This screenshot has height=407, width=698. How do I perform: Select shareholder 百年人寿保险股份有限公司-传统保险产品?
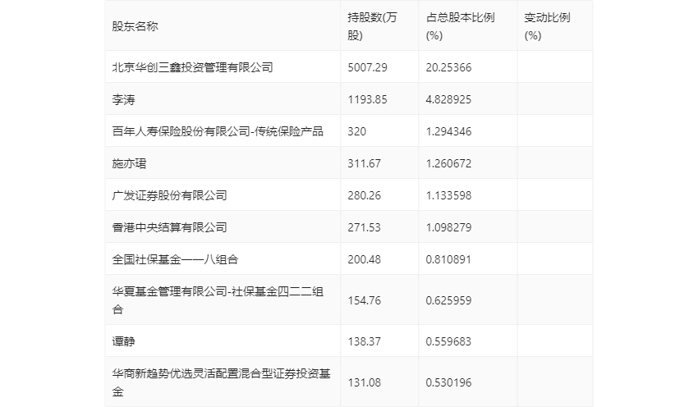[218, 131]
